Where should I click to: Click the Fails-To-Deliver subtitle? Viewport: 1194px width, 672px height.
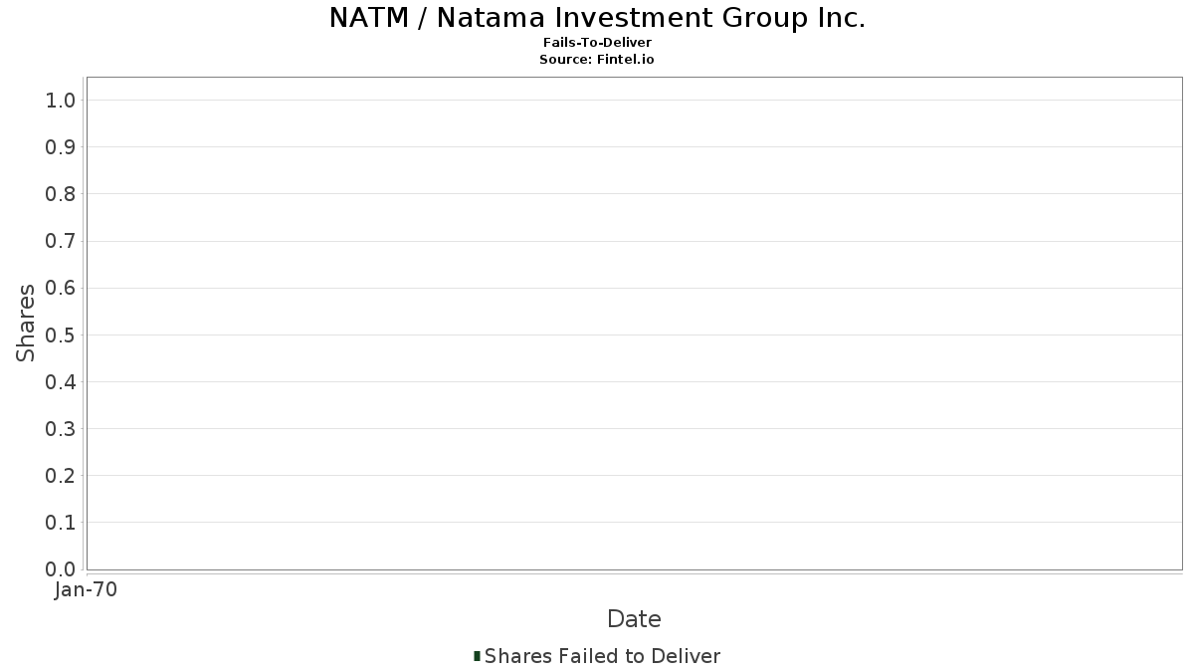597,44
